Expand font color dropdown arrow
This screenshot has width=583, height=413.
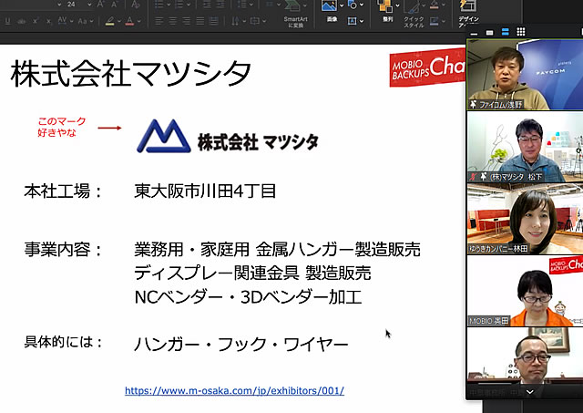(x=138, y=22)
